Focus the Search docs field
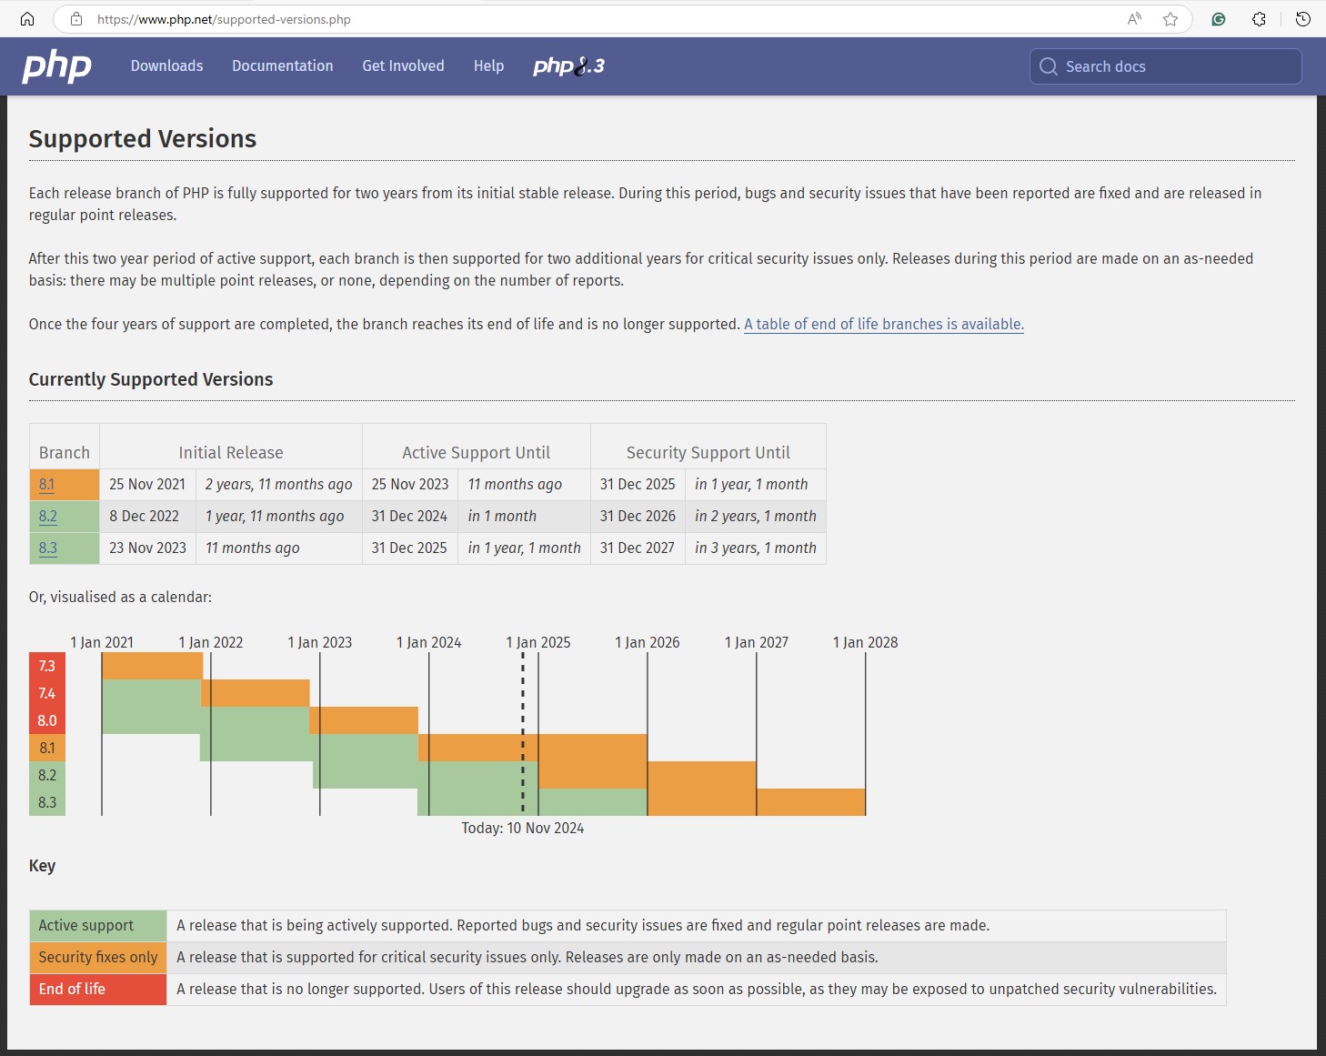 coord(1166,66)
